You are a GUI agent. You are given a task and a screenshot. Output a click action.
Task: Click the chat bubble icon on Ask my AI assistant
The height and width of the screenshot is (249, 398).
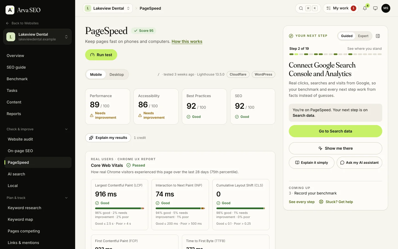coord(342,163)
